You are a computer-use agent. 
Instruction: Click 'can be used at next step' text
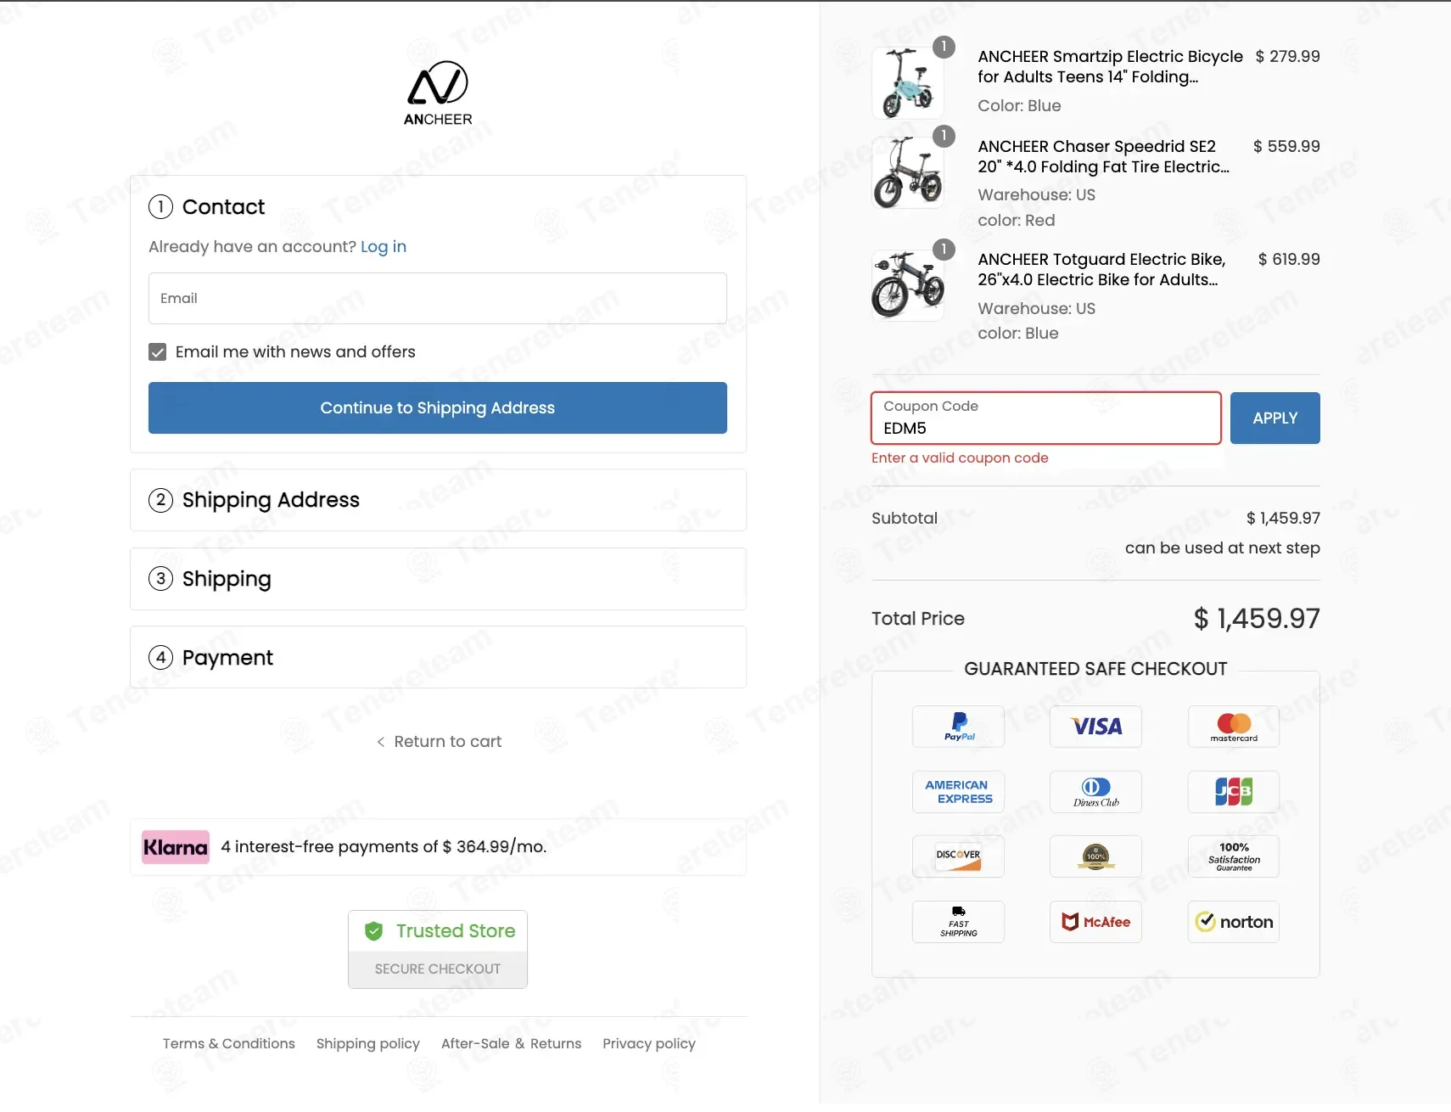pos(1222,548)
